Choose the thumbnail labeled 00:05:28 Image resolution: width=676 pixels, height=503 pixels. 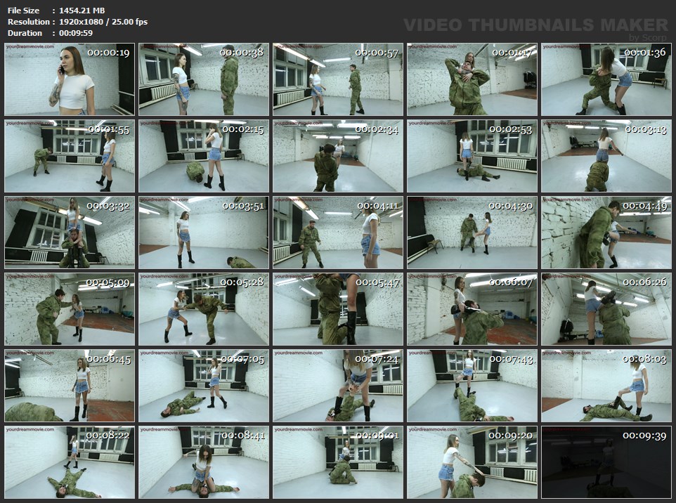tap(204, 309)
